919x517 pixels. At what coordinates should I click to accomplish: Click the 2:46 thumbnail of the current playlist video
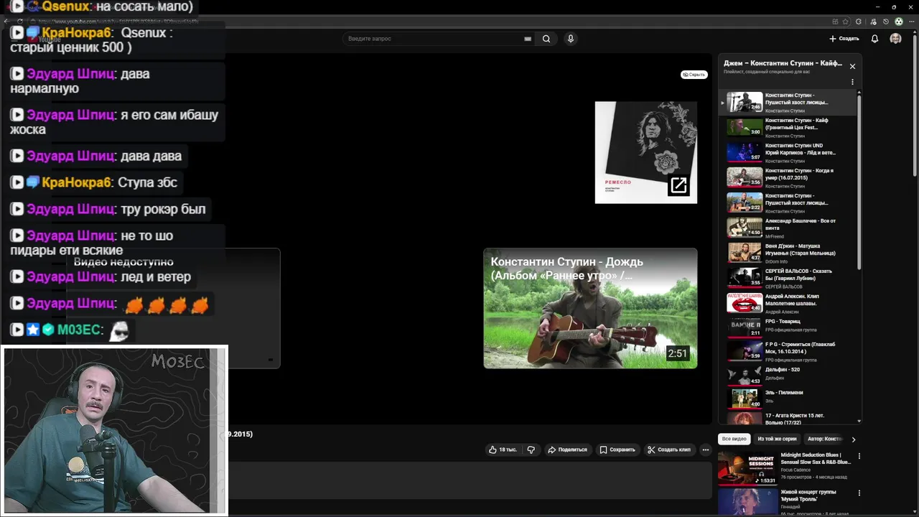pos(745,102)
